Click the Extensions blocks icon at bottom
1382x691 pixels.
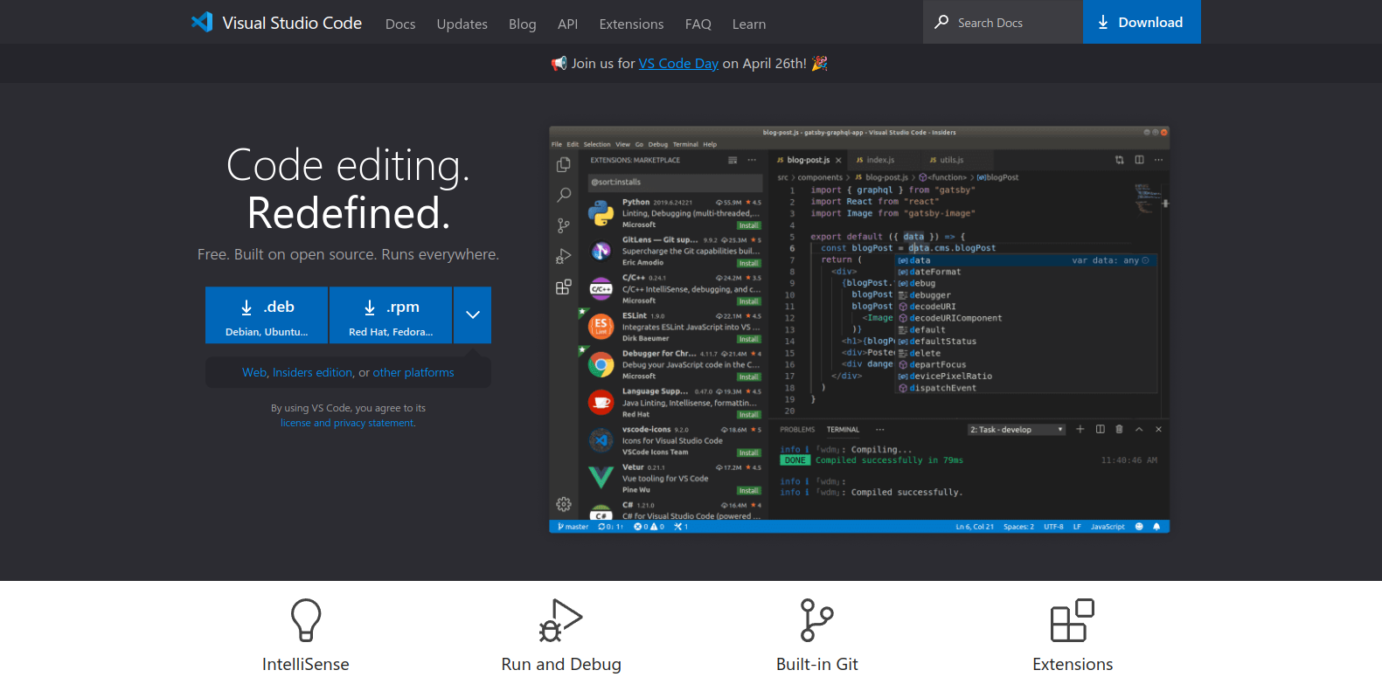pos(1073,620)
